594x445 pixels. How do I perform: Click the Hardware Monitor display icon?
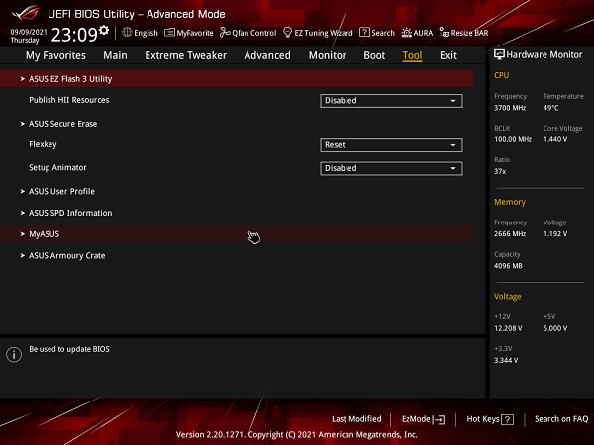coord(499,54)
